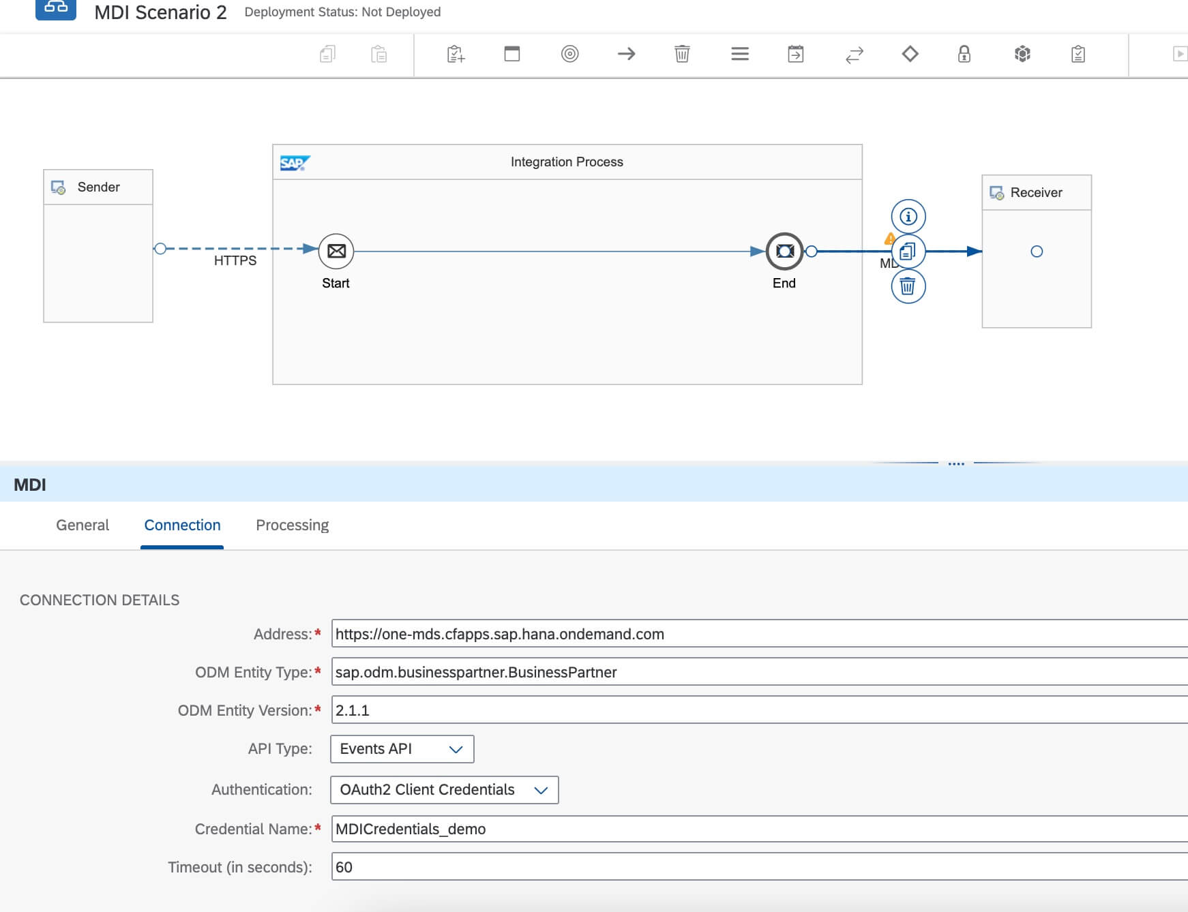
Task: Open the API Type dropdown
Action: [x=456, y=749]
